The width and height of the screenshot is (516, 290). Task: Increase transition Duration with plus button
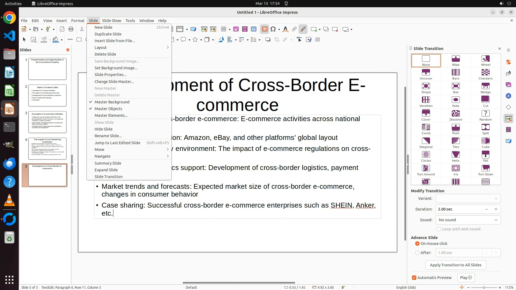pos(496,209)
